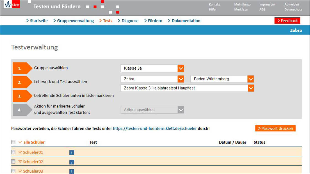Click the Klett logo in the header

click(12, 4)
